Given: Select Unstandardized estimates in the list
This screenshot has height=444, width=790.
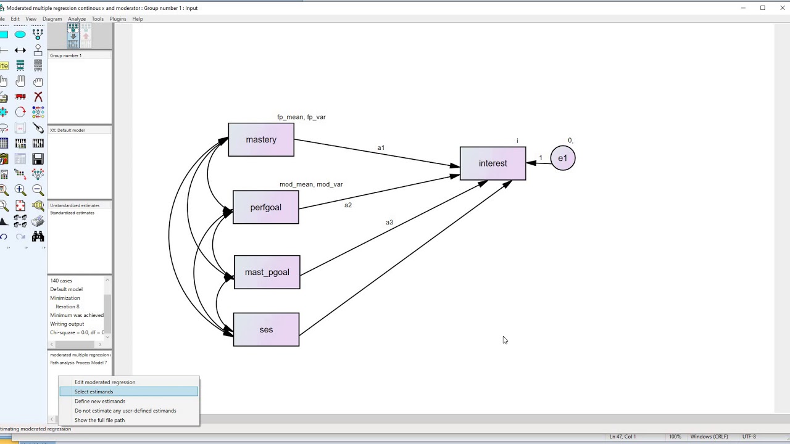Looking at the screenshot, I should (x=75, y=205).
